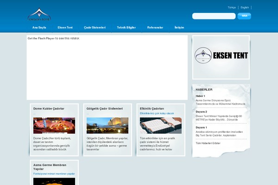This screenshot has height=185, width=278.
Task: Click the 'Gölgelik Çadır; Membran yapılar' description
Action: [x=107, y=144]
